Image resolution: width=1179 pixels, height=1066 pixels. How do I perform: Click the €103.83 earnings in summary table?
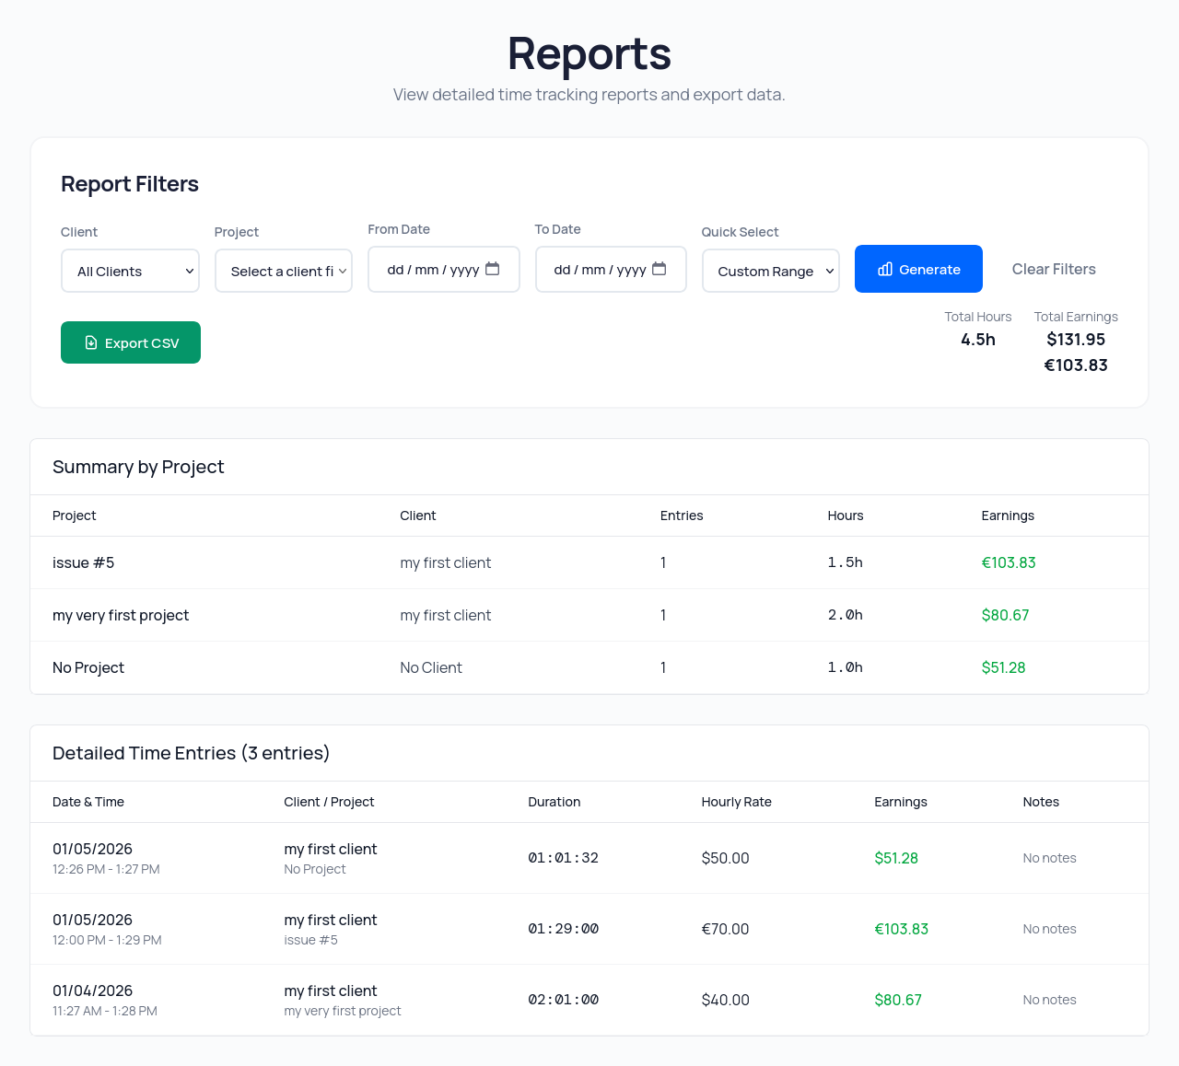coord(1009,562)
